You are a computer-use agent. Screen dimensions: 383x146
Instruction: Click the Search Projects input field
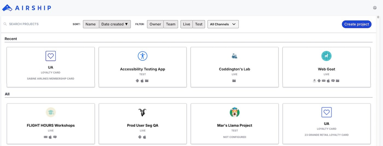pos(36,24)
